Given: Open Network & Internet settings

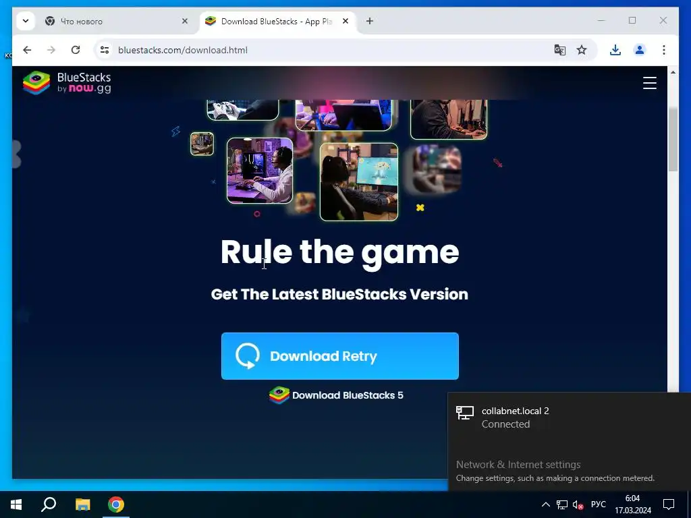Looking at the screenshot, I should click(x=518, y=465).
